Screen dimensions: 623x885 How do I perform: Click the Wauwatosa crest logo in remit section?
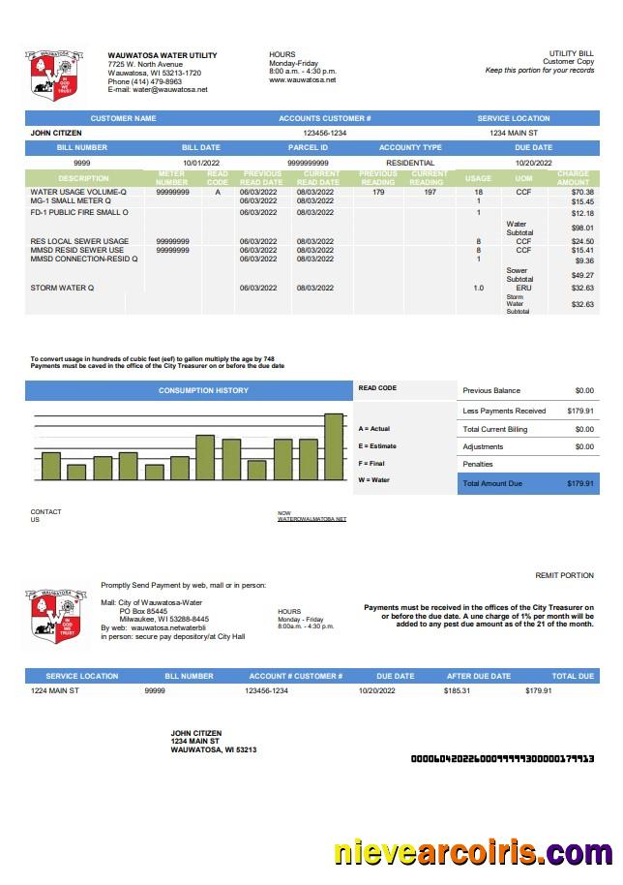coord(46,615)
